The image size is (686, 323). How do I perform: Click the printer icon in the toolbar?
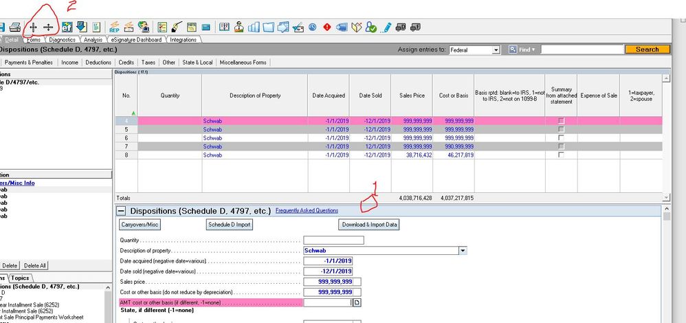pyautogui.click(x=14, y=27)
